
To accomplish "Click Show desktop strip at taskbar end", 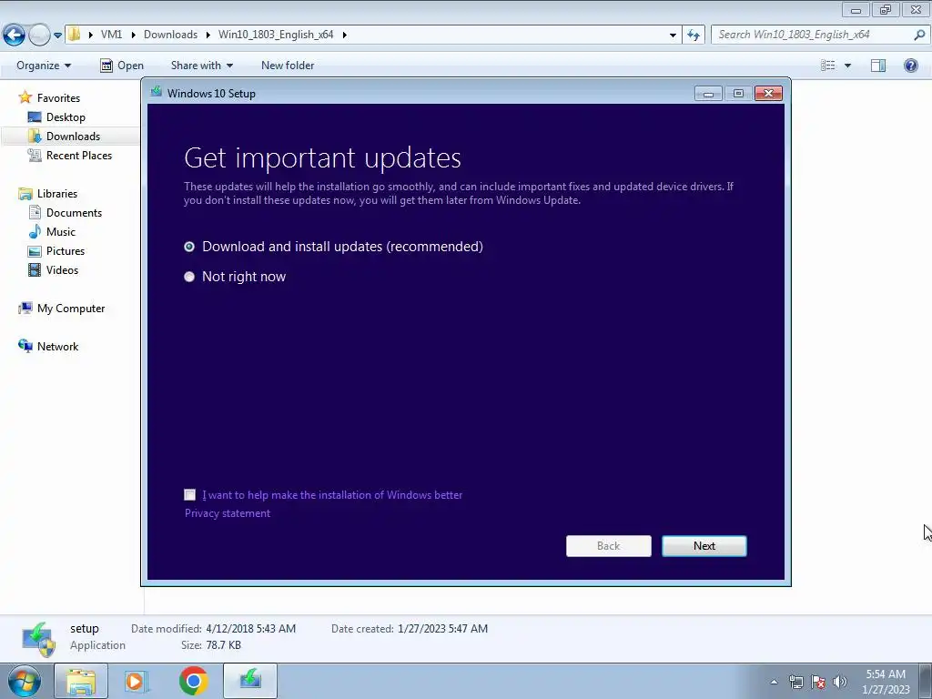I will tap(925, 681).
